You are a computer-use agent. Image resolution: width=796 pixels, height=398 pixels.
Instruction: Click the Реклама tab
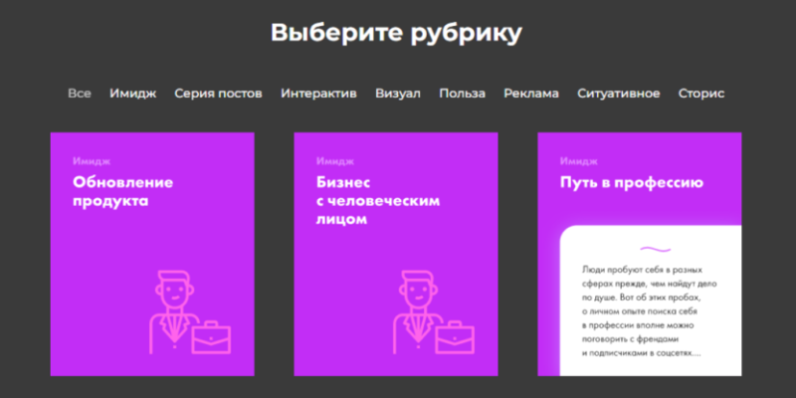(531, 94)
